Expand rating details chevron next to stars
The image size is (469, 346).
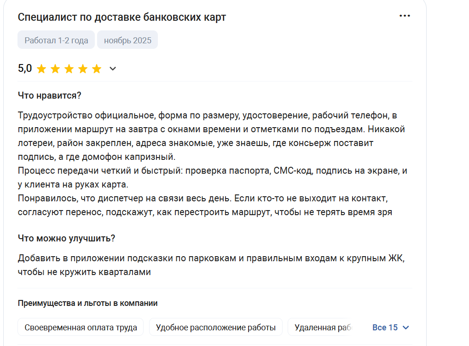click(113, 69)
